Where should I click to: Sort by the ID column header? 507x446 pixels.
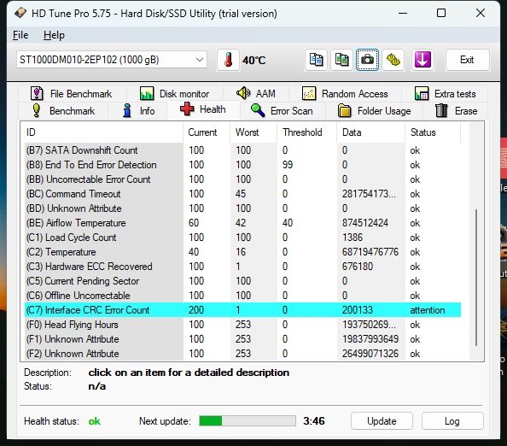[103, 132]
